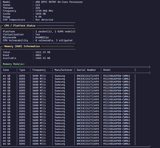The width and height of the screenshot is (160, 148).
Task: Click the 'Frequency' column header in the table
Action: tap(39, 70)
